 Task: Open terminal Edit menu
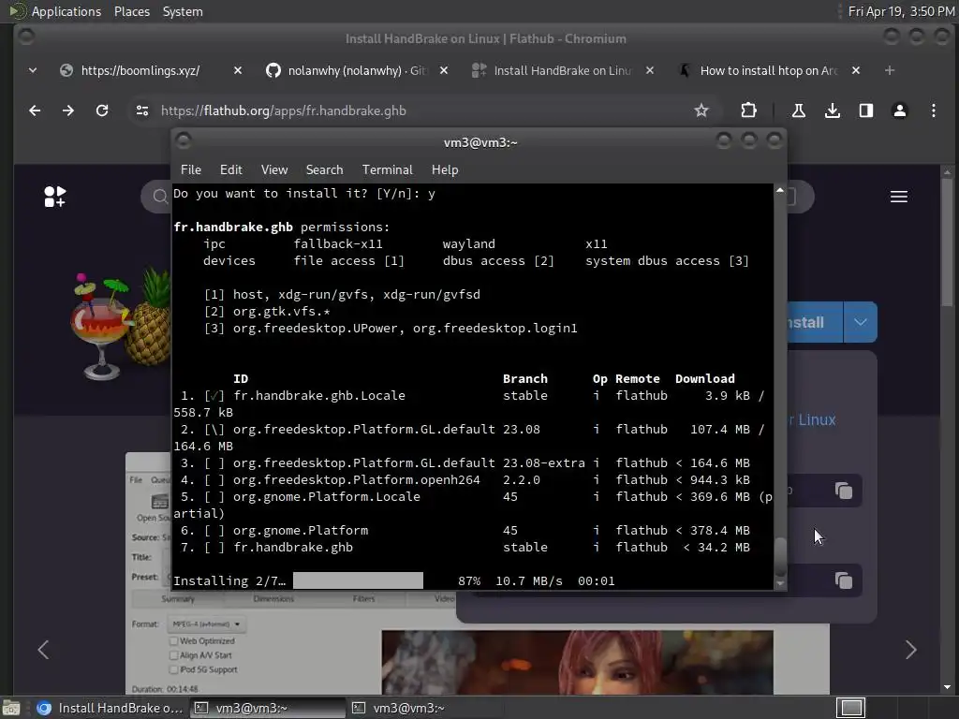coord(230,170)
